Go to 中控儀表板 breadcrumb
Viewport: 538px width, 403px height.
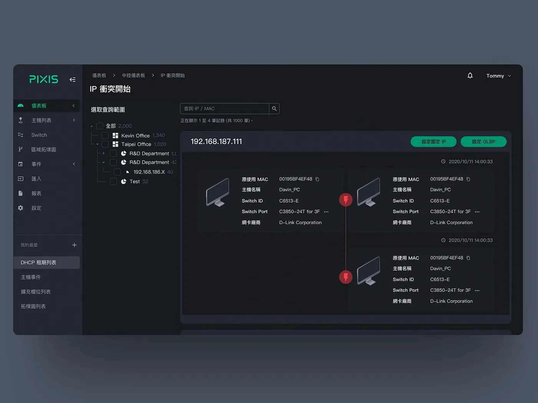133,76
